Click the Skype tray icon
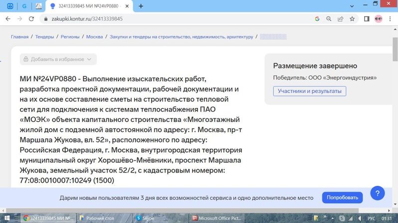The width and height of the screenshot is (398, 223). pyautogui.click(x=342, y=218)
